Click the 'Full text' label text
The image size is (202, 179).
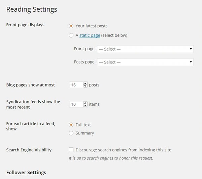click(83, 125)
